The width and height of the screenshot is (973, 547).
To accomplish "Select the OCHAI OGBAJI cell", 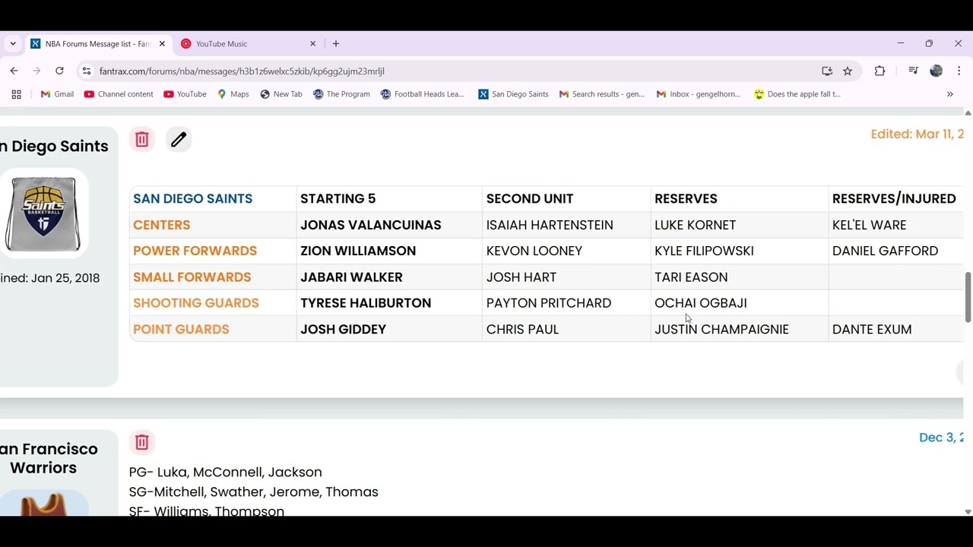I will (x=739, y=303).
